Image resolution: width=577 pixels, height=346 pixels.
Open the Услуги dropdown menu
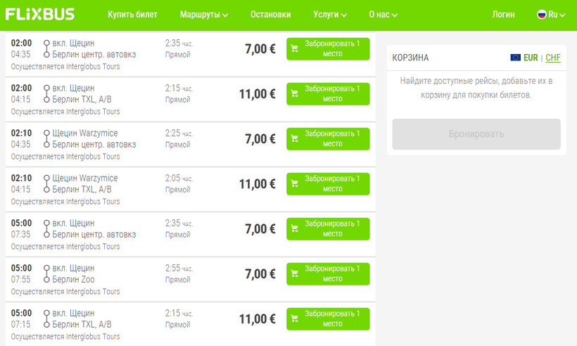click(329, 15)
